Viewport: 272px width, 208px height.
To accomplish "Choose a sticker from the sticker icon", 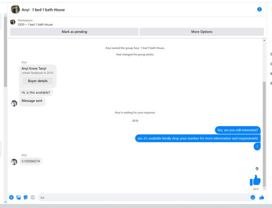I will 26,197.
